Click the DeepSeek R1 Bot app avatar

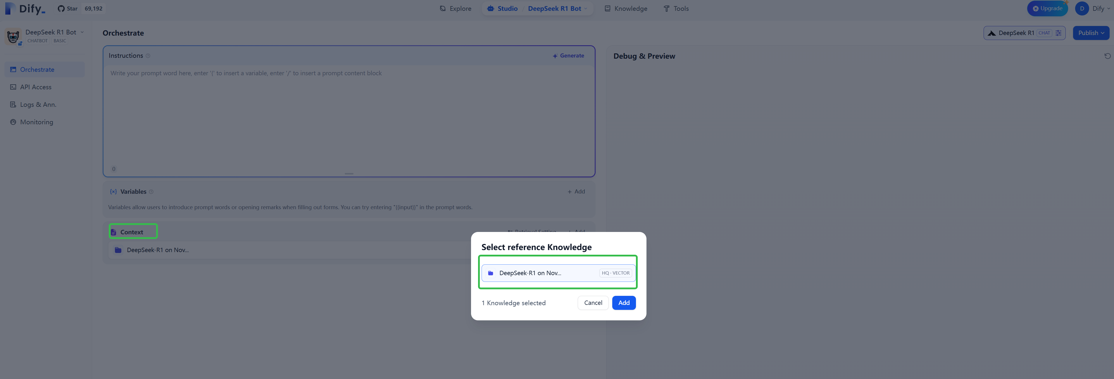(x=13, y=37)
